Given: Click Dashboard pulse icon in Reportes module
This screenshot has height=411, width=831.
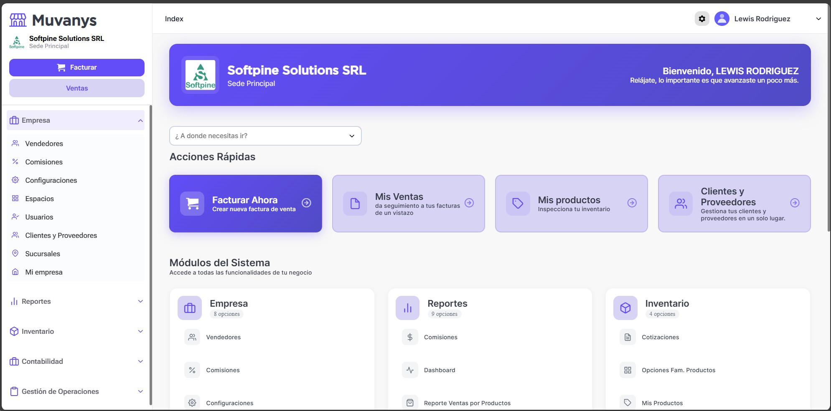Looking at the screenshot, I should (410, 370).
